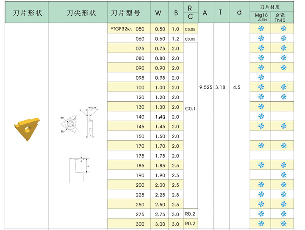Select the R0.2 cell in row 300
305x230 pixels.
pos(190,224)
